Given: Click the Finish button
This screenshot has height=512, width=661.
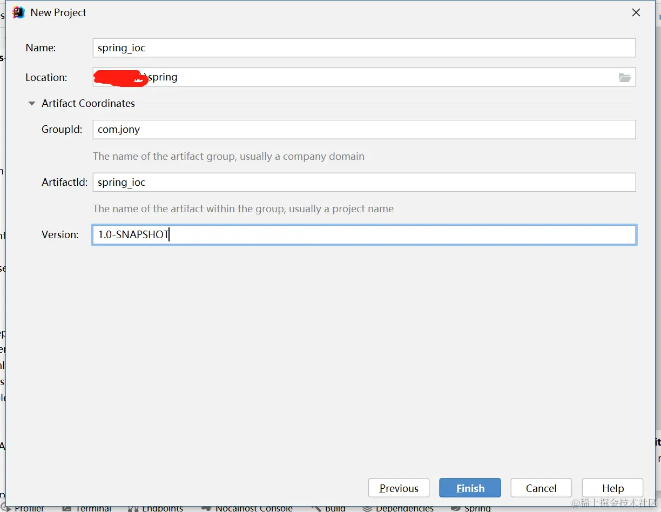Looking at the screenshot, I should pos(470,488).
